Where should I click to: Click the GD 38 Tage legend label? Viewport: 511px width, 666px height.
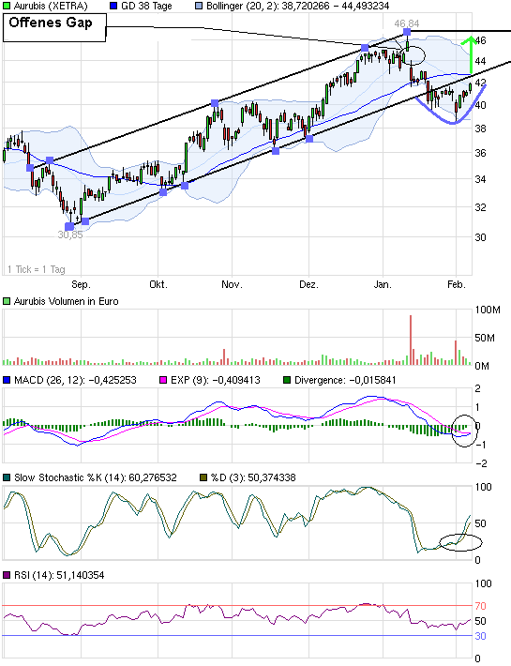click(146, 6)
